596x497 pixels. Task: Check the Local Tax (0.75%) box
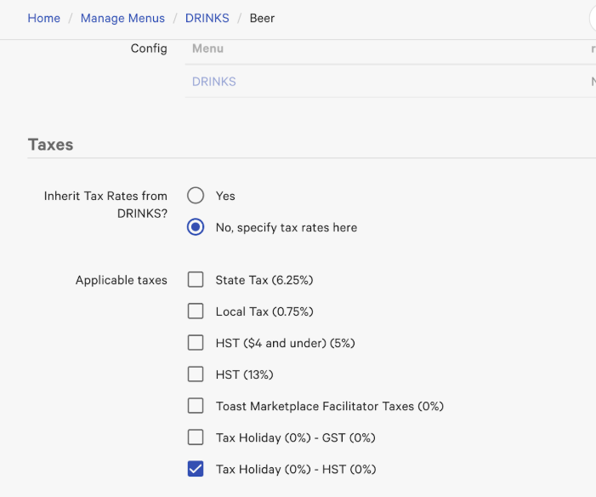(196, 311)
